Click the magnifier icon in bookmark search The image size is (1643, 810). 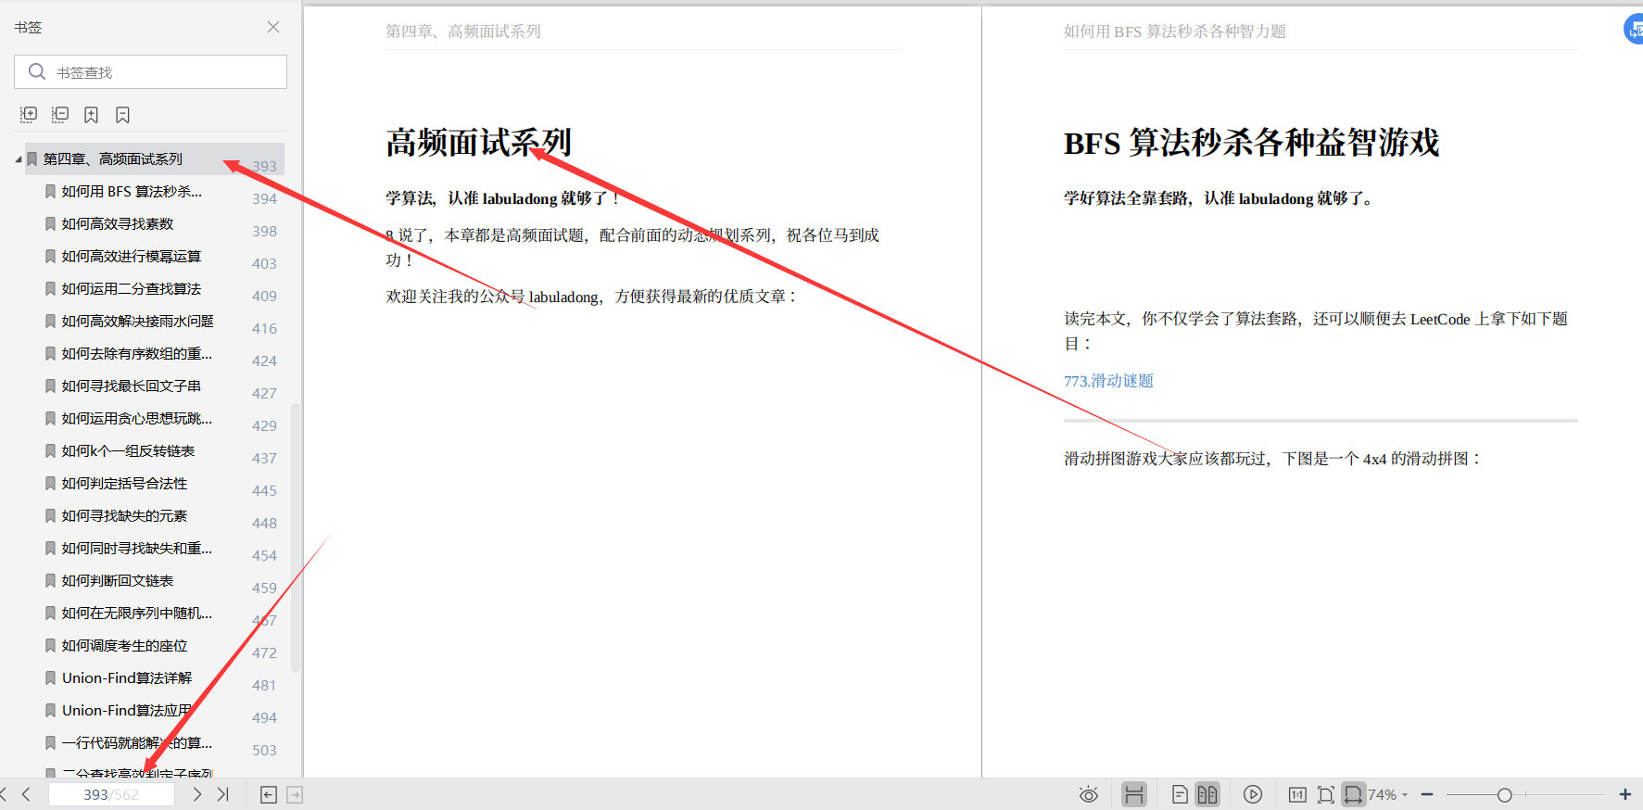tap(37, 71)
